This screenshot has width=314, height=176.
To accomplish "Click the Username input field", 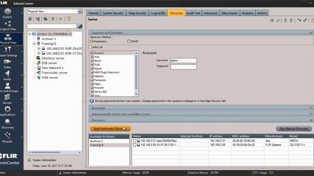I will [183, 61].
